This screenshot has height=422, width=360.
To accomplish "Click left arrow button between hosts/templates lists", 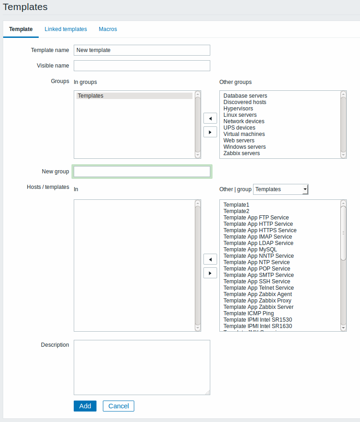I will pos(210,260).
